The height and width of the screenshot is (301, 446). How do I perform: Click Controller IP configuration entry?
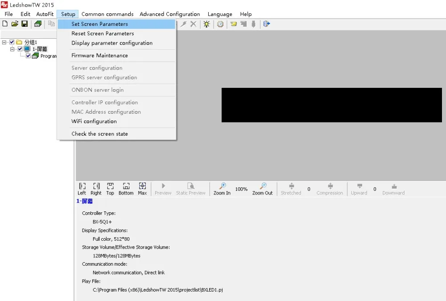[x=116, y=102]
